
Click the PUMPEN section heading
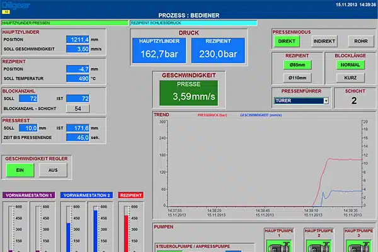pos(164,227)
